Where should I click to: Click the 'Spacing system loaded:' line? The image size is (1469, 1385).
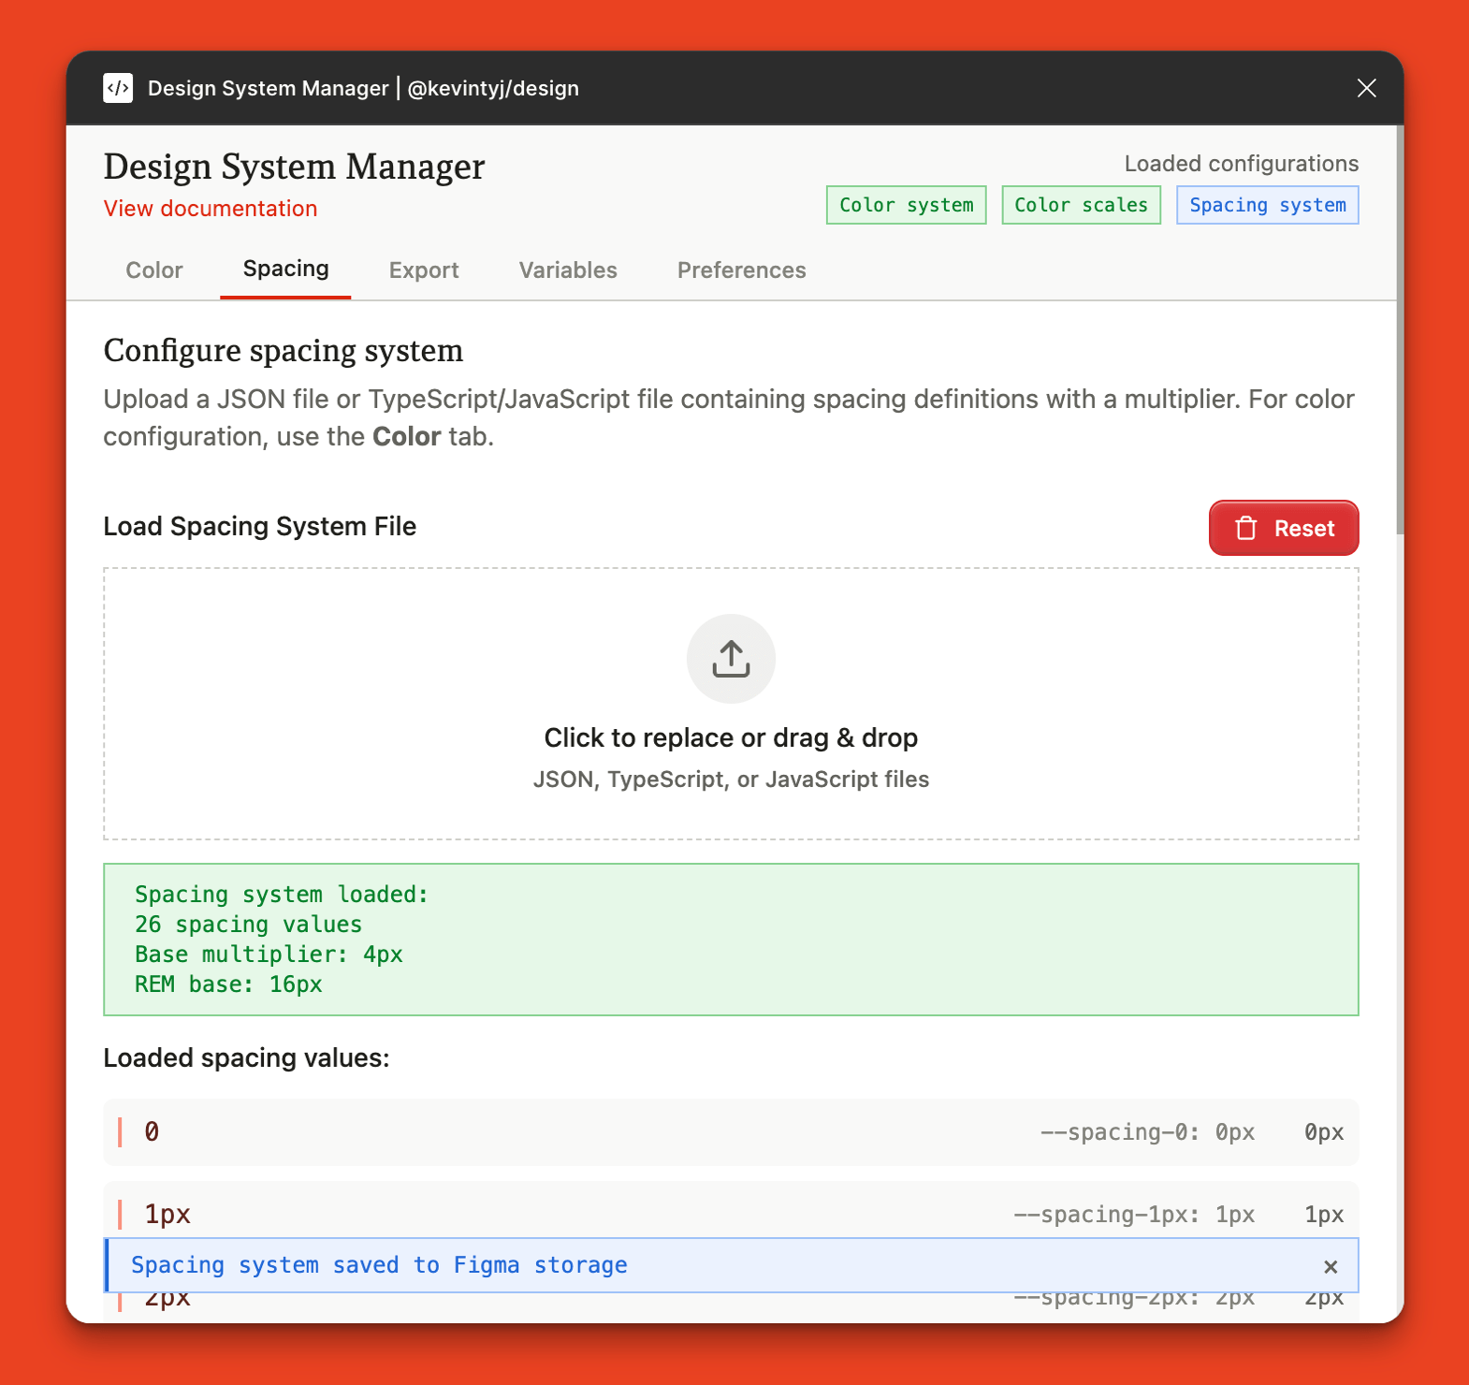pyautogui.click(x=282, y=895)
